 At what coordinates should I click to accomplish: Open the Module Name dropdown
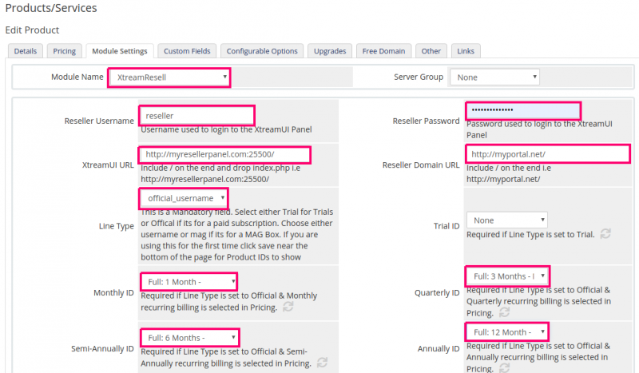169,77
